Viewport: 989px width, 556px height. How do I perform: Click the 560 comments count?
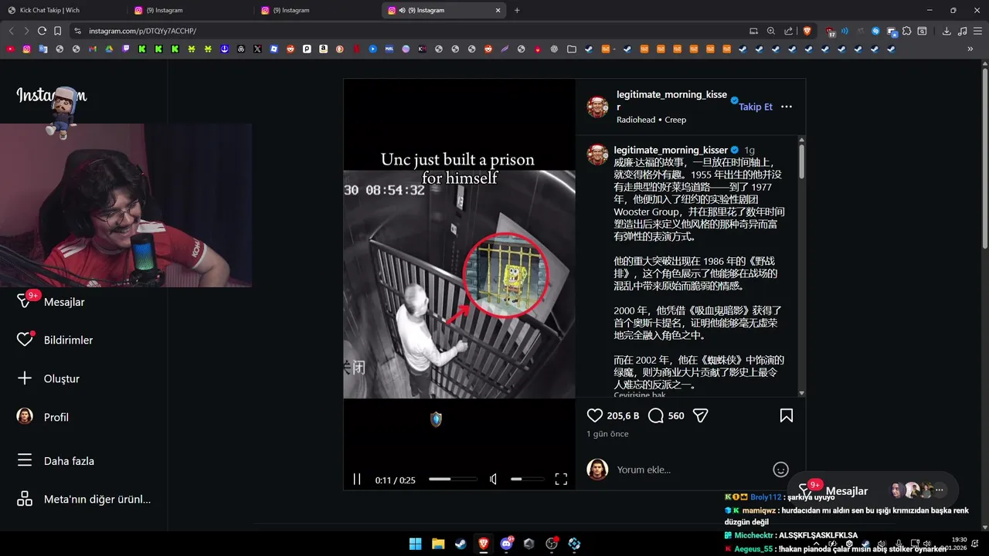[x=676, y=415]
